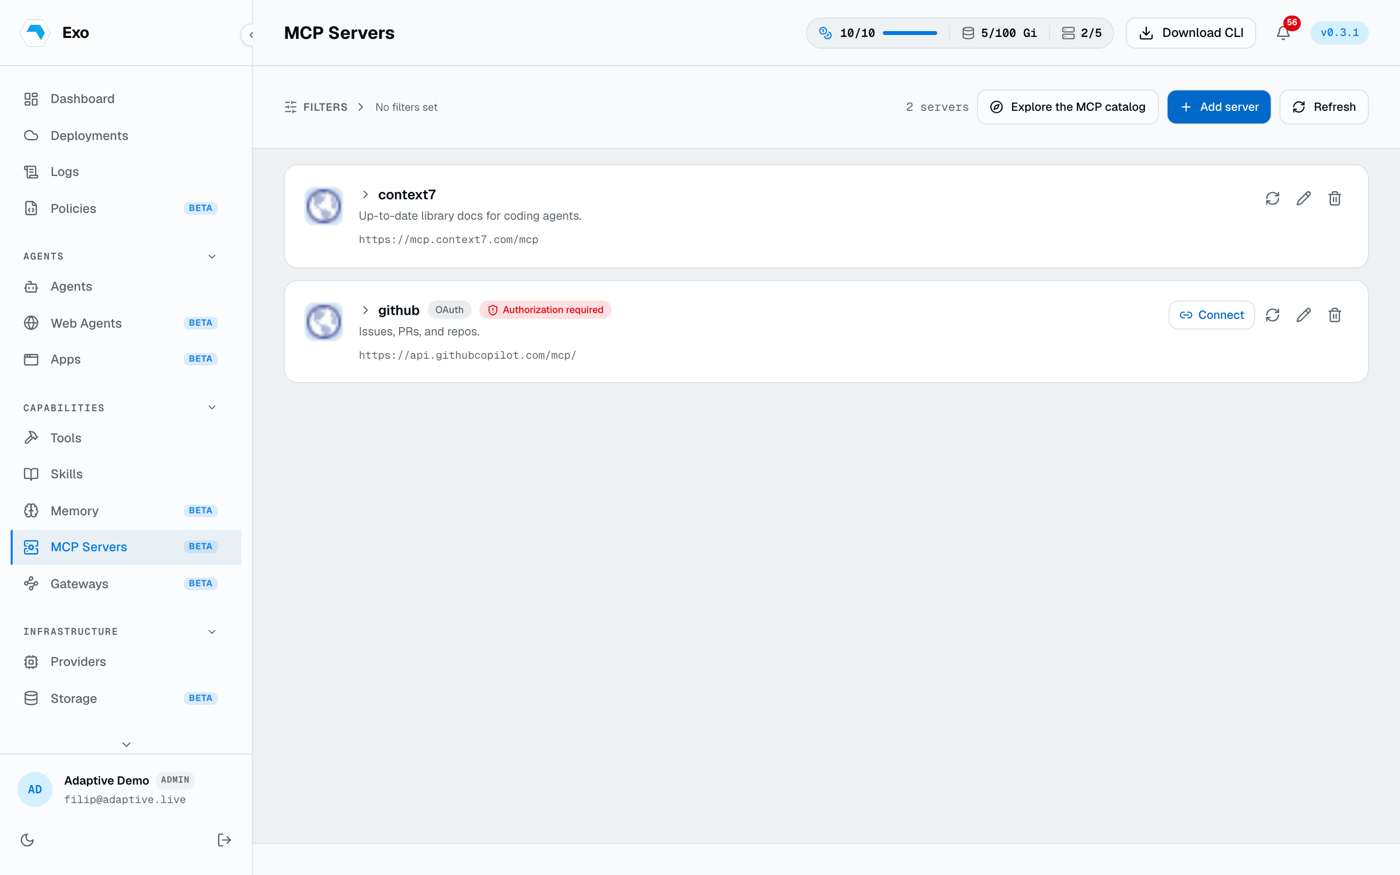Delete the context7 server
The height and width of the screenshot is (875, 1400).
click(x=1335, y=198)
